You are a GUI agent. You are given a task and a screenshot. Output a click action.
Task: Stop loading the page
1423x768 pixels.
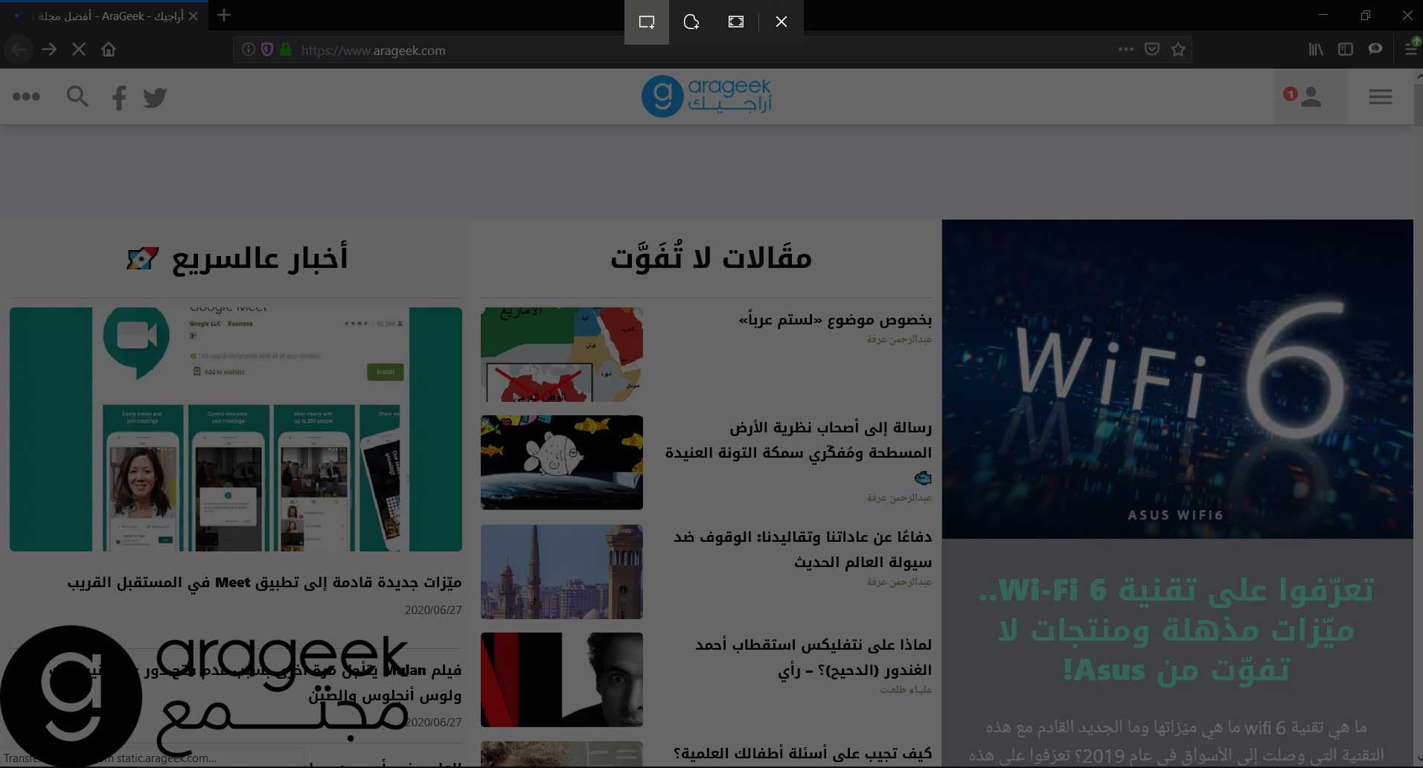click(79, 50)
